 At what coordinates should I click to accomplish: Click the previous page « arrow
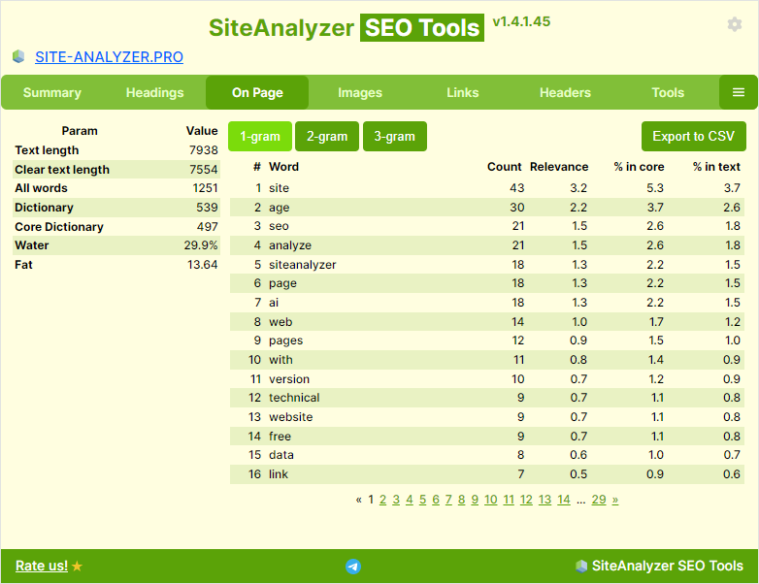coord(359,500)
